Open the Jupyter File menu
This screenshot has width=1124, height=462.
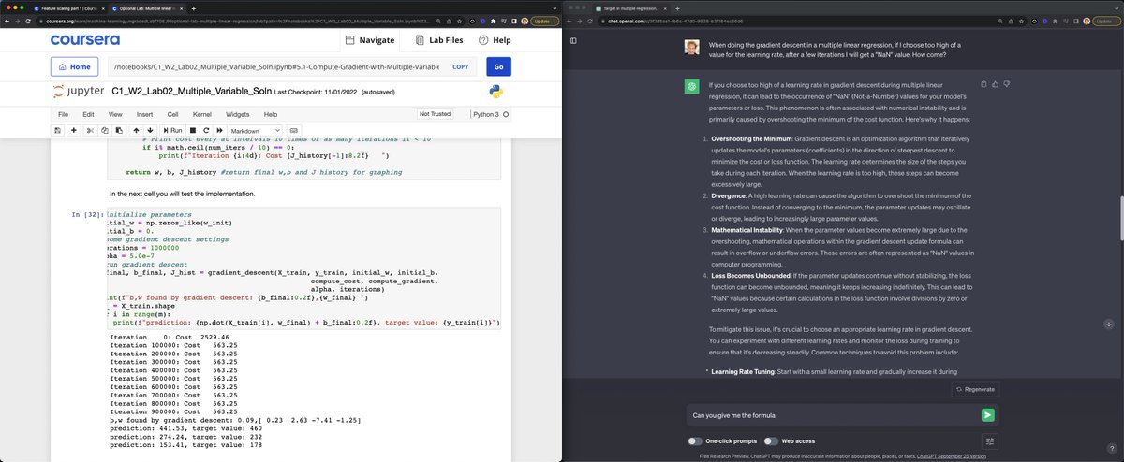pyautogui.click(x=62, y=114)
